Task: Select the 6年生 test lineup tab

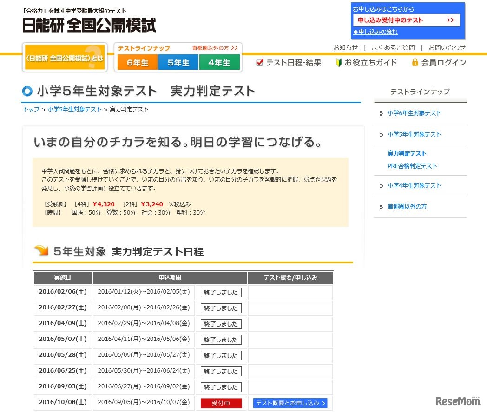Action: (137, 62)
